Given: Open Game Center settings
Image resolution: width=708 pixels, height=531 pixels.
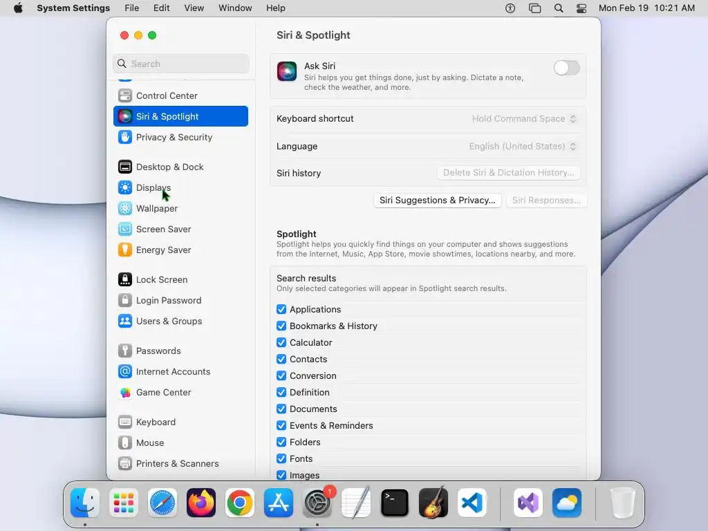Looking at the screenshot, I should point(180,393).
